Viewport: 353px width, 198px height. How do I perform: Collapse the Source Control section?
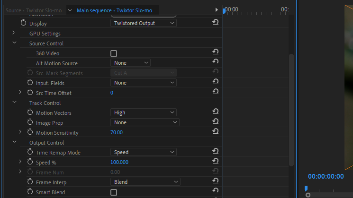14,43
